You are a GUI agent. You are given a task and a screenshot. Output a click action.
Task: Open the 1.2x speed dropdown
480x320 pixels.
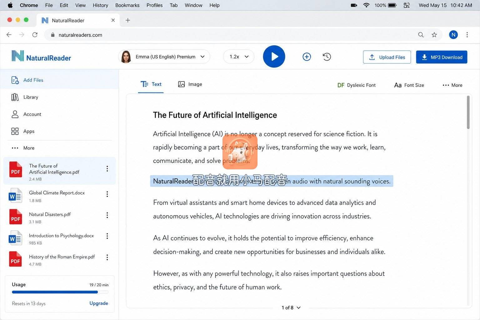[239, 57]
